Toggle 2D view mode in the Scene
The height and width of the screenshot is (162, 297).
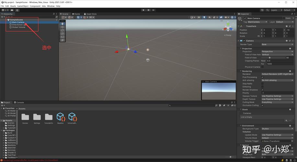tap(199, 17)
